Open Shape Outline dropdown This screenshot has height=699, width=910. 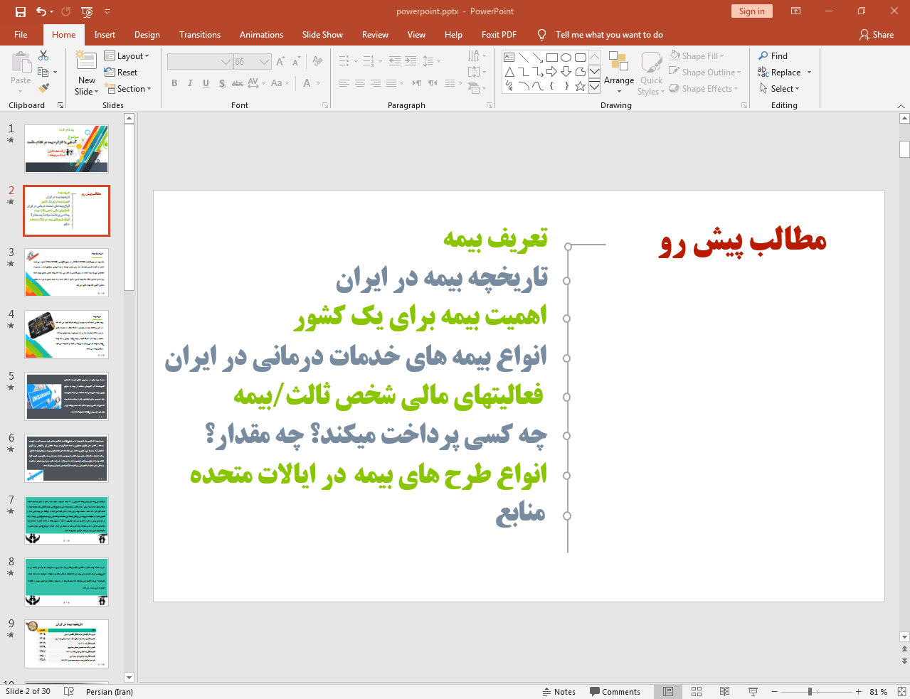[705, 72]
